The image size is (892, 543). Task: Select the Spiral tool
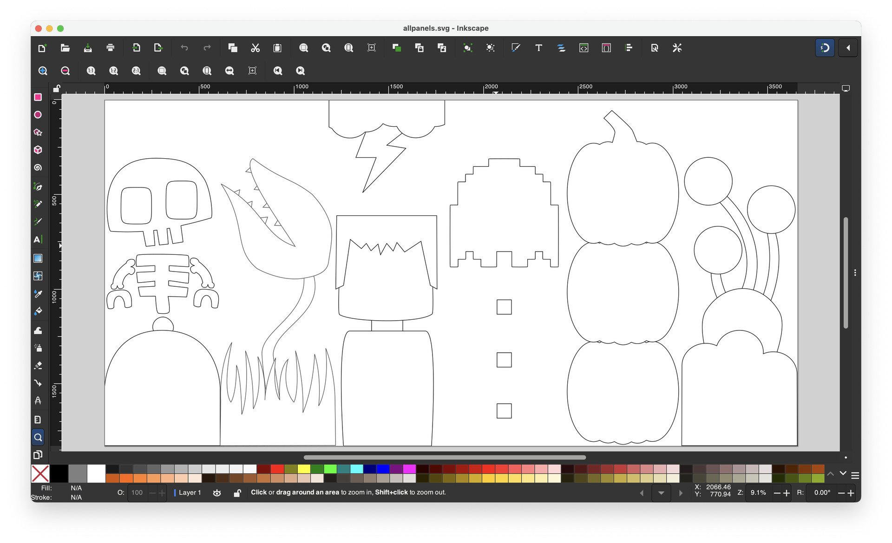click(x=38, y=168)
